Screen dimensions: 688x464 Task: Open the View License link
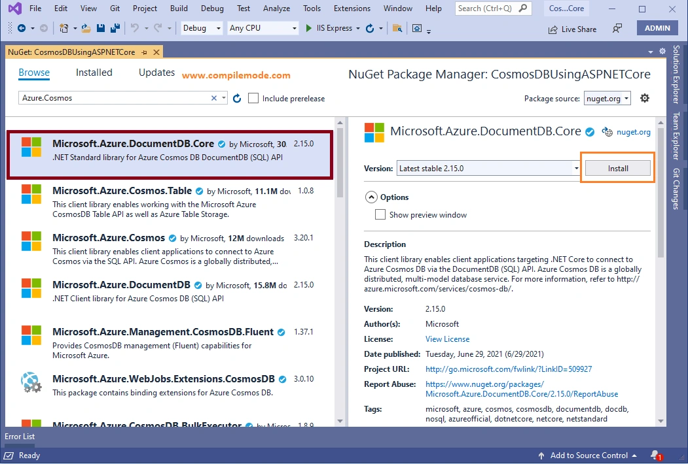click(447, 339)
